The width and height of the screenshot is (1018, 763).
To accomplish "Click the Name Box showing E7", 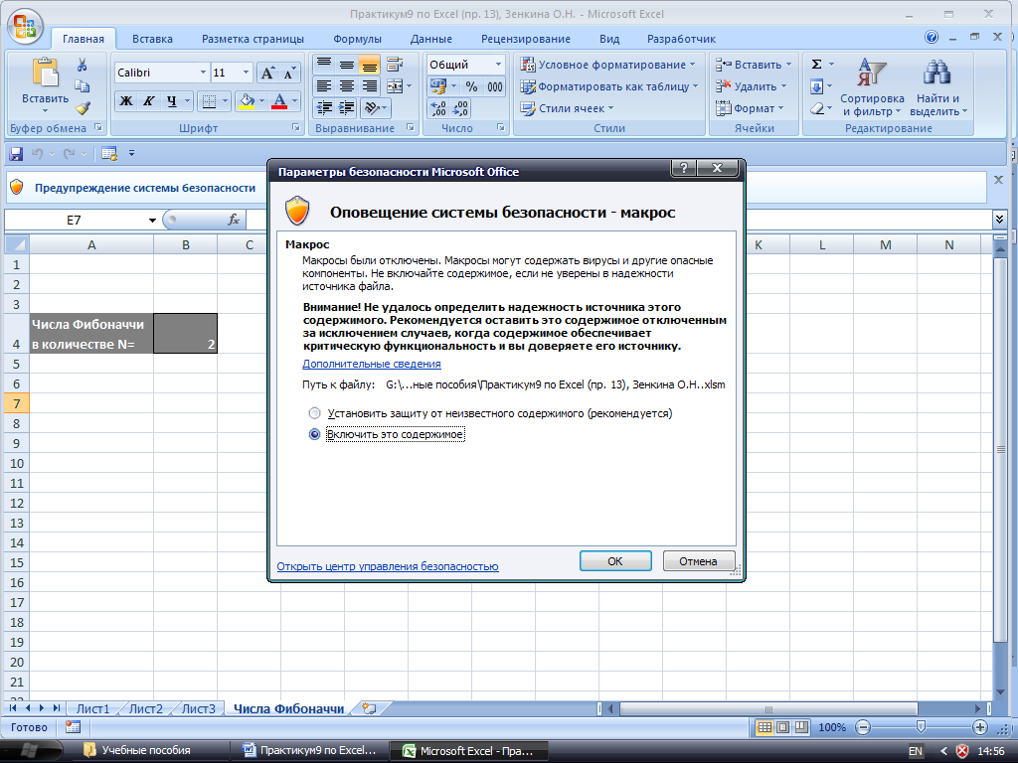I will (74, 220).
